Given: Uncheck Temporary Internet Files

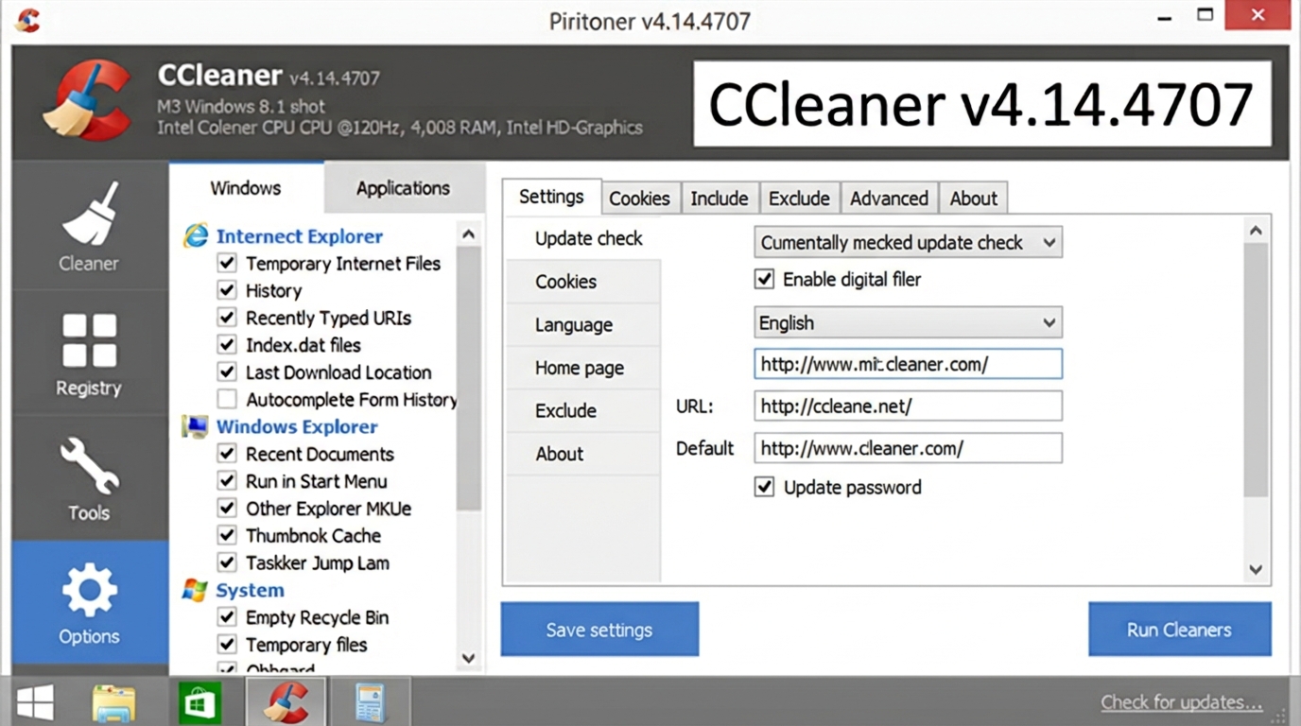Looking at the screenshot, I should (x=227, y=263).
